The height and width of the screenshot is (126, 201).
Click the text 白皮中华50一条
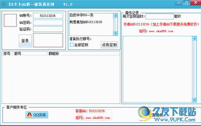pos(81,15)
